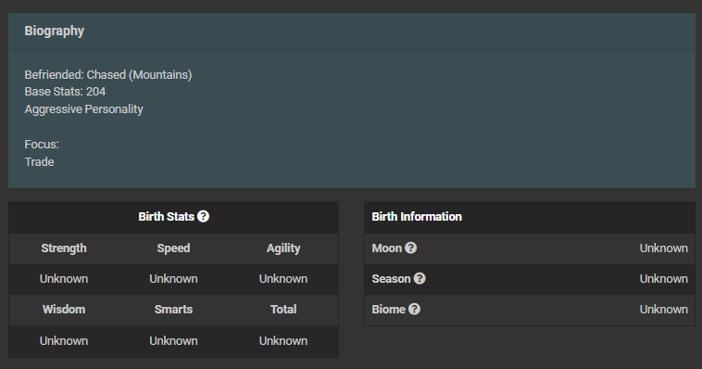Image resolution: width=702 pixels, height=369 pixels.
Task: Click the Birth Stats table header
Action: tap(174, 217)
